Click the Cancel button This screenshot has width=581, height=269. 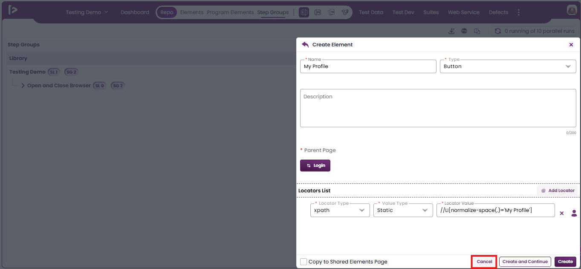coord(484,262)
